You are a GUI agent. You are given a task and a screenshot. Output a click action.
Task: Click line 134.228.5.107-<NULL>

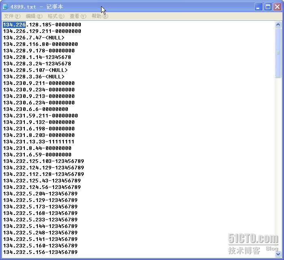click(x=35, y=70)
